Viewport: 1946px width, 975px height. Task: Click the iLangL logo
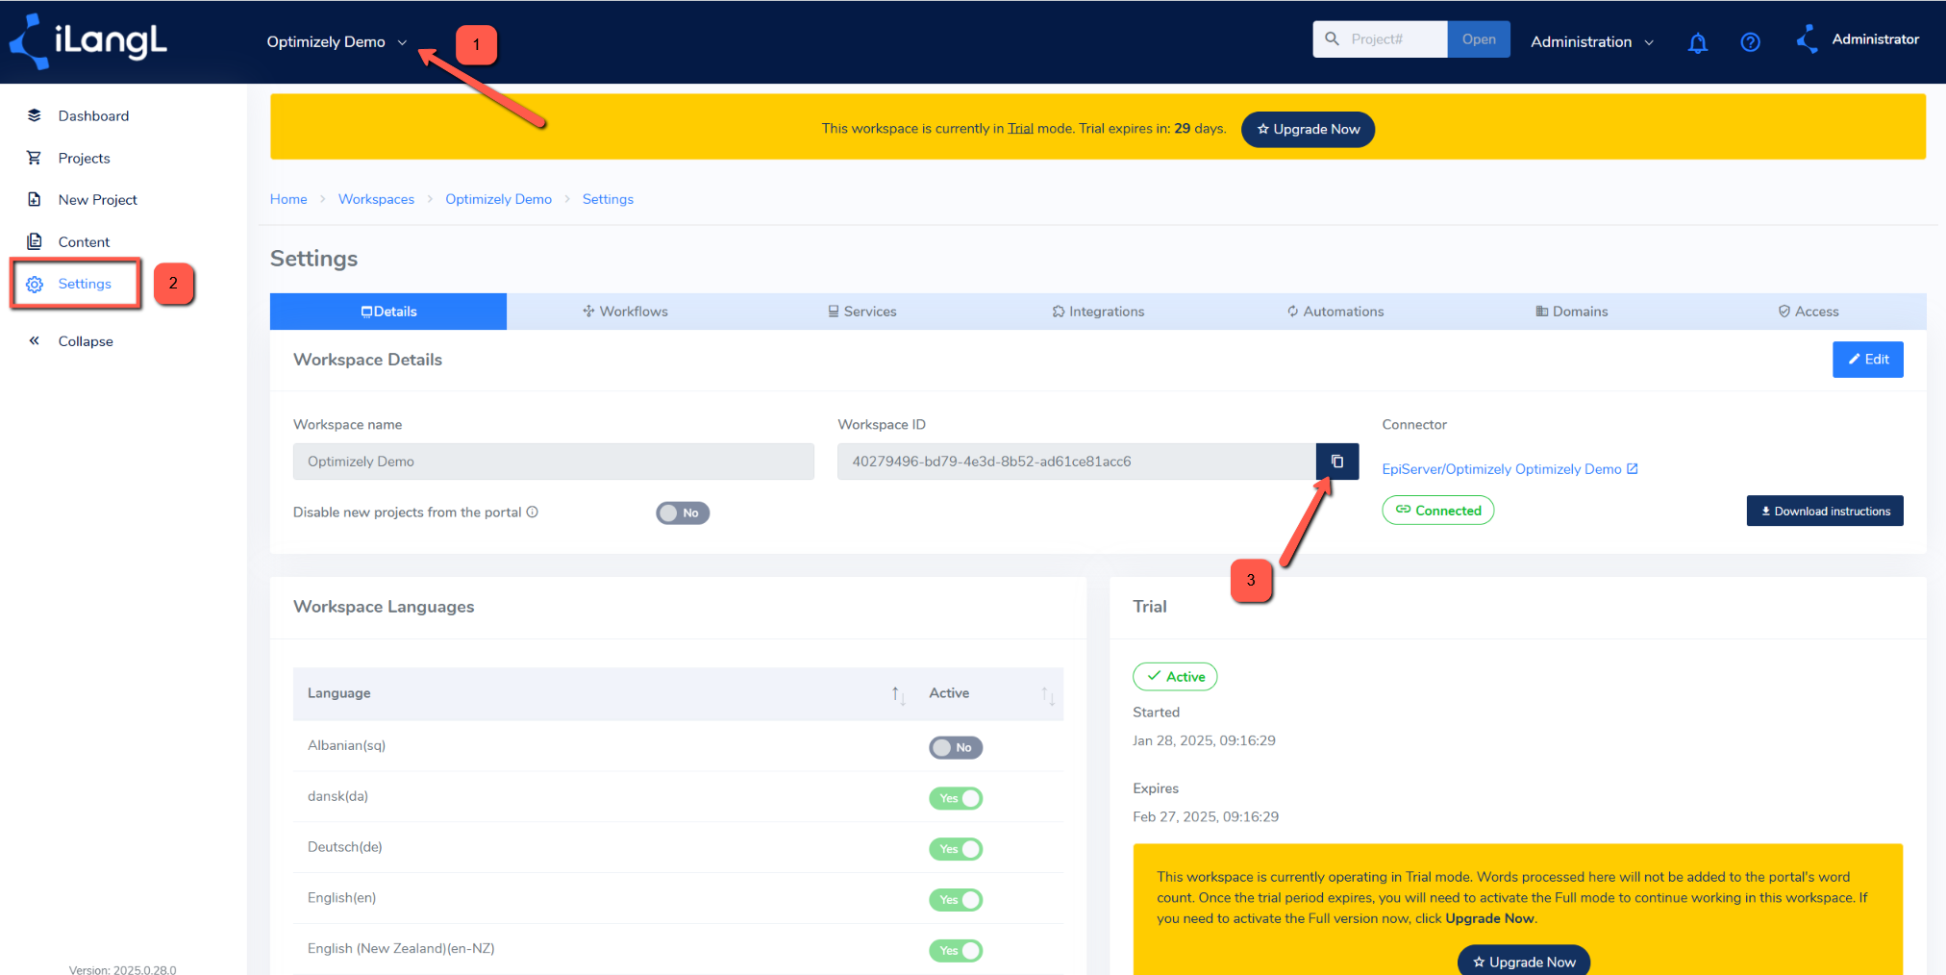click(x=88, y=41)
